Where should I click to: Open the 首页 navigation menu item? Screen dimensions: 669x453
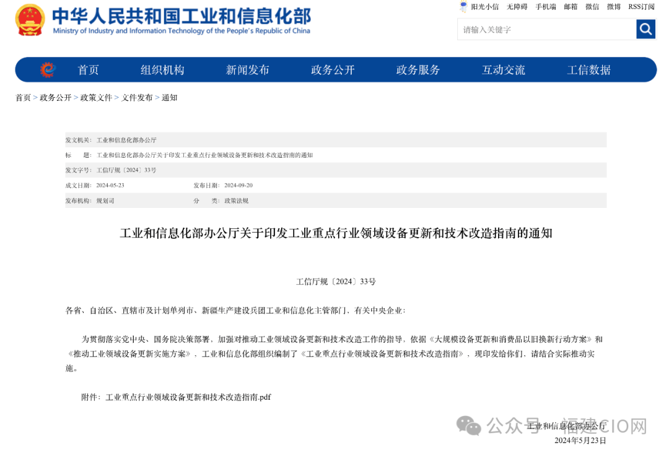coord(88,70)
